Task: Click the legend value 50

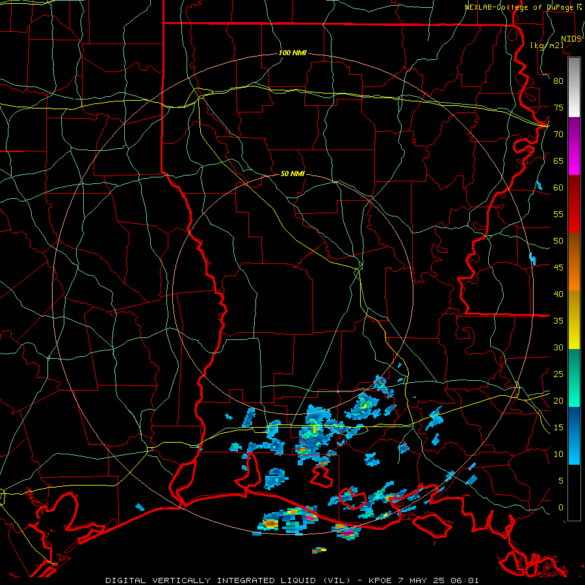Action: click(558, 241)
